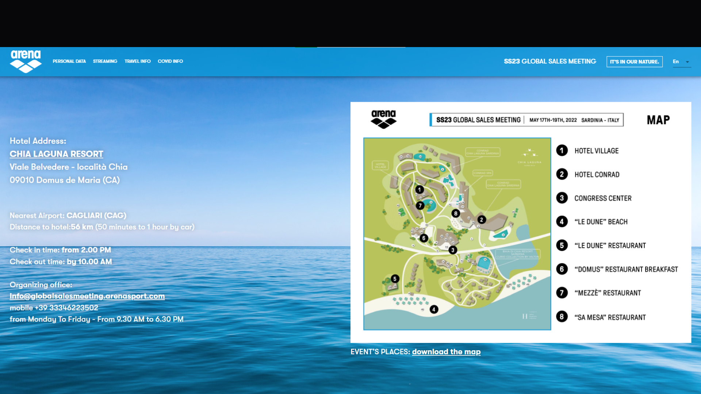Viewport: 701px width, 394px height.
Task: Click the arena logo on the map card
Action: [384, 119]
